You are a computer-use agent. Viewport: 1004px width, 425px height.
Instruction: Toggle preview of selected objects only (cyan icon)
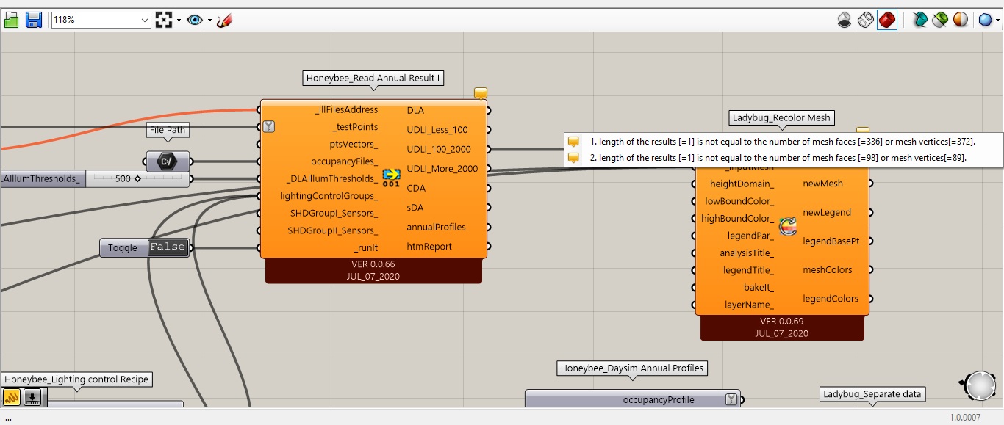pyautogui.click(x=919, y=20)
